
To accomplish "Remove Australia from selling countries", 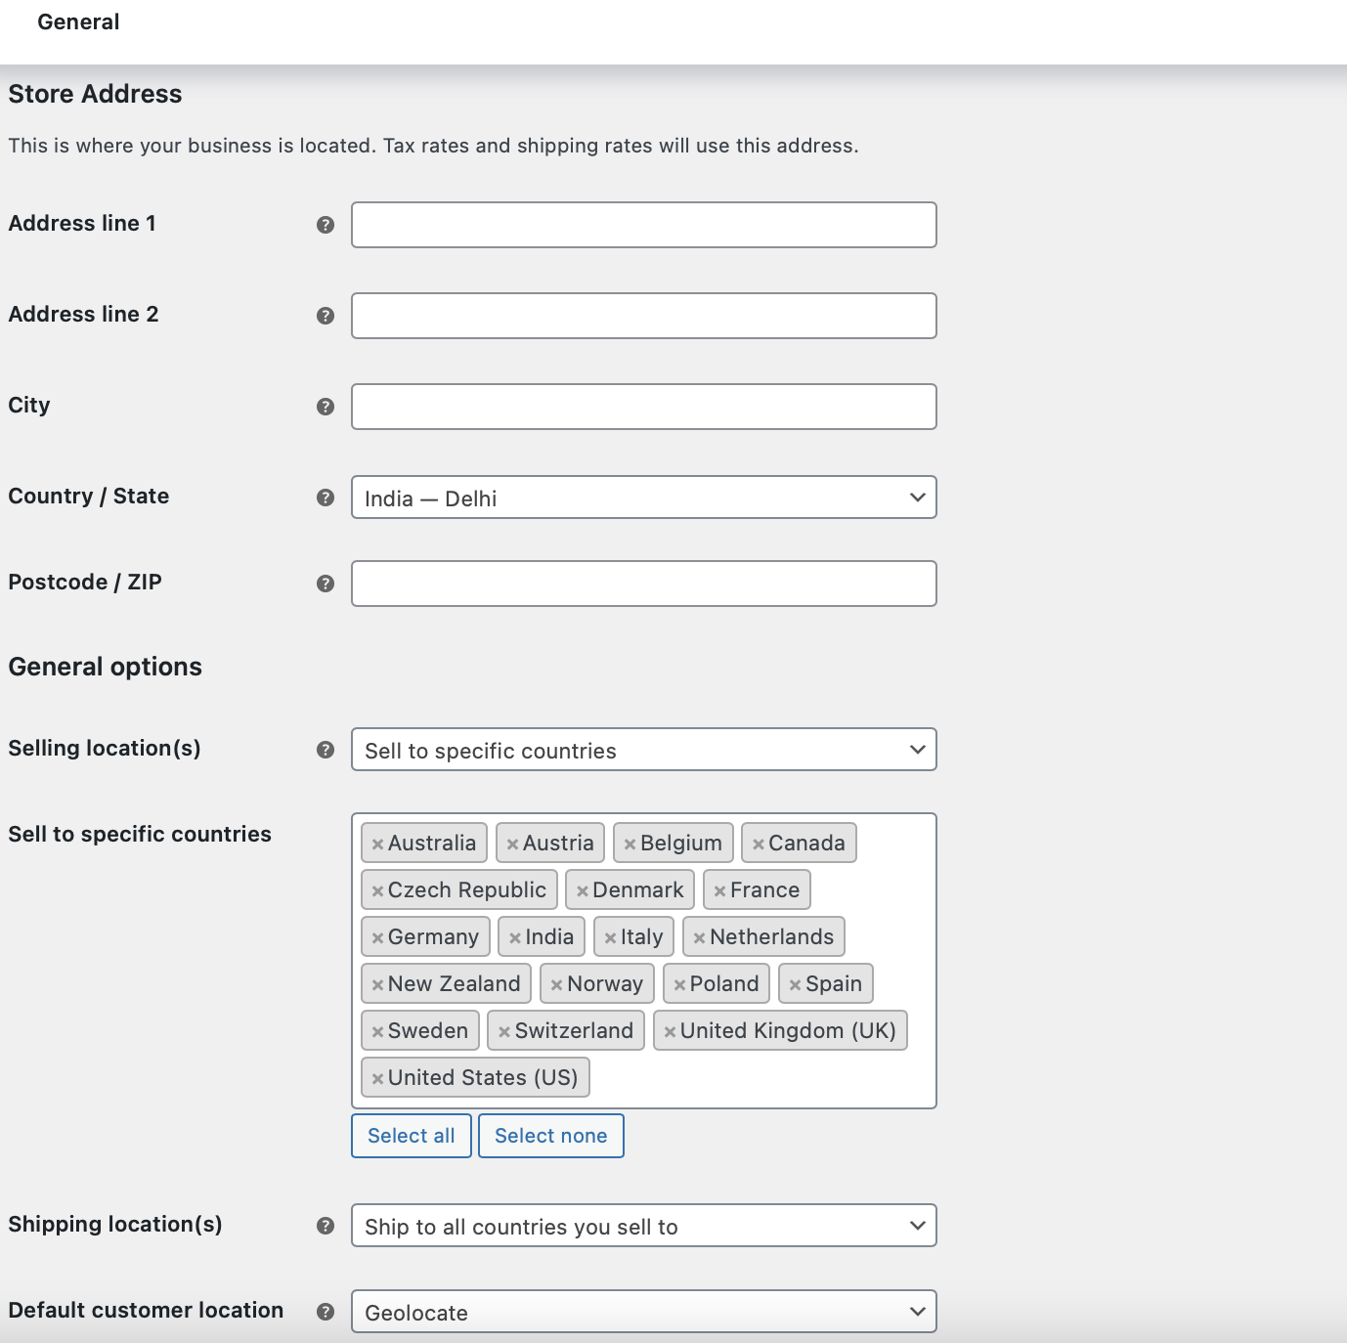I will coord(377,844).
